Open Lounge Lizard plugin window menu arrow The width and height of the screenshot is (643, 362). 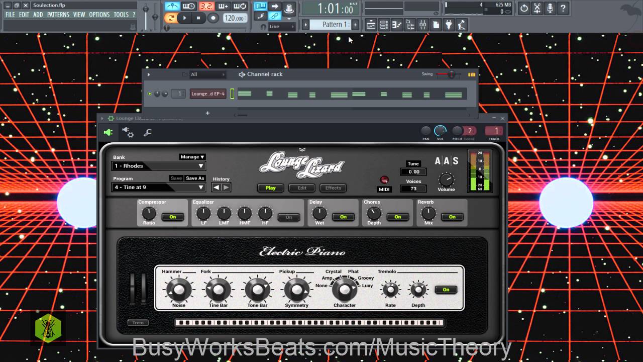102,119
